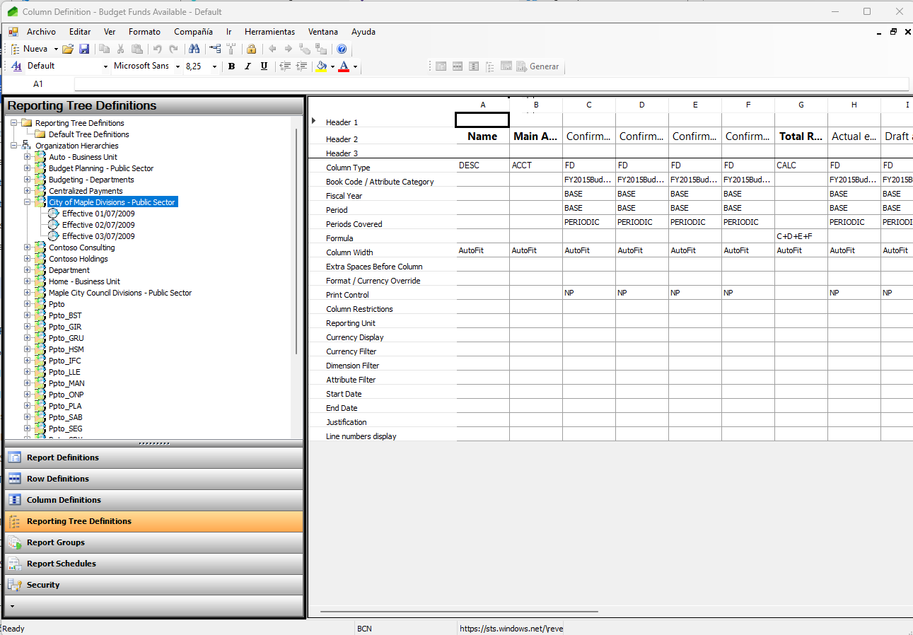The height and width of the screenshot is (635, 913).
Task: Click the Generar button
Action: click(537, 66)
